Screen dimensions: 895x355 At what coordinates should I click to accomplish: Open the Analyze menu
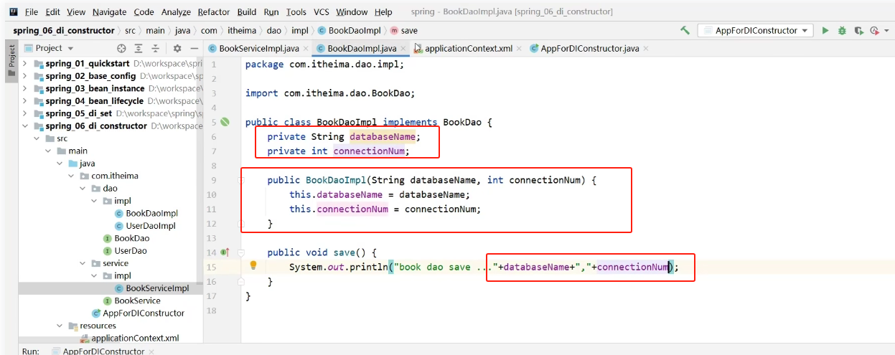click(x=176, y=12)
